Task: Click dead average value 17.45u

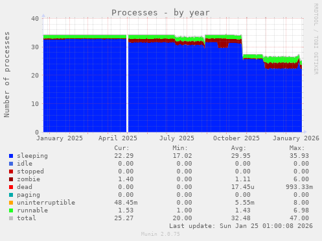Action: [x=243, y=187]
